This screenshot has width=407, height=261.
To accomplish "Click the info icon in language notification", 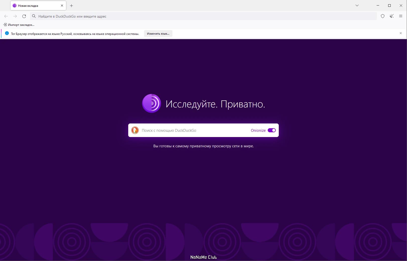I will [7, 33].
